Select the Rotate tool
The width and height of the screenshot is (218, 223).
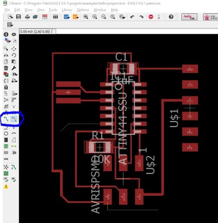14,55
